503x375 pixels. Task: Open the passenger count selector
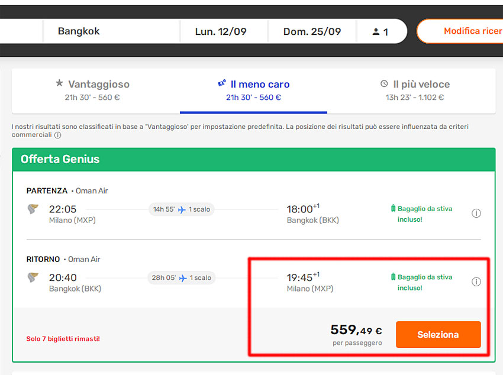(381, 32)
